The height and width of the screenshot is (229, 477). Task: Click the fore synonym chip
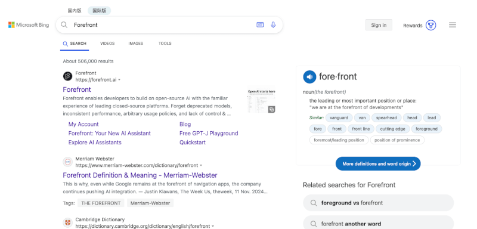click(318, 129)
